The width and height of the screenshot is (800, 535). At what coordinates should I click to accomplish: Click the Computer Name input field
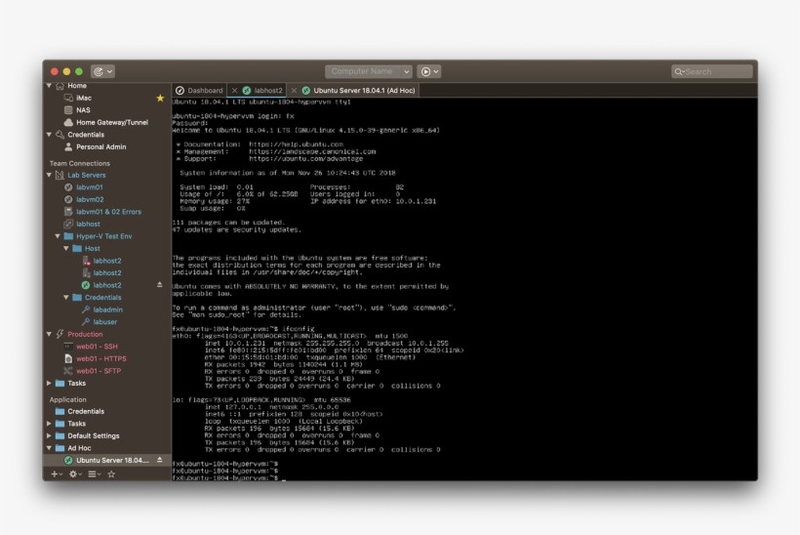[363, 71]
